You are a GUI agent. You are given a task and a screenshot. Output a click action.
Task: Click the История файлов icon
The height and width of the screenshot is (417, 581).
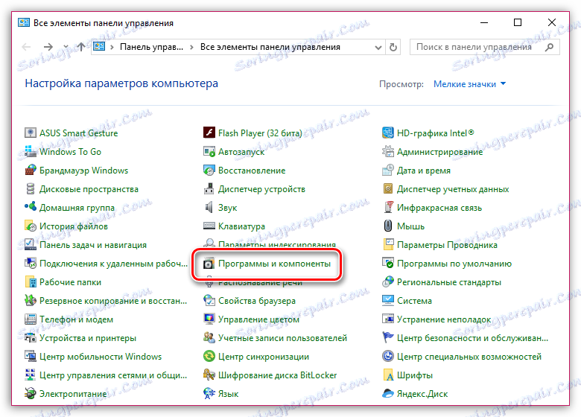click(30, 226)
